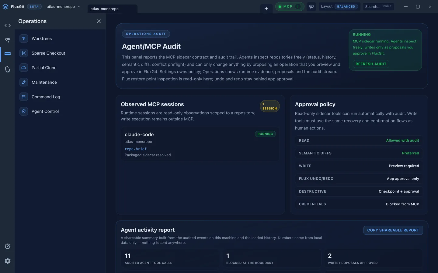This screenshot has height=273, width=438.
Task: Click the Sparse Checkout scissors icon
Action: click(24, 53)
